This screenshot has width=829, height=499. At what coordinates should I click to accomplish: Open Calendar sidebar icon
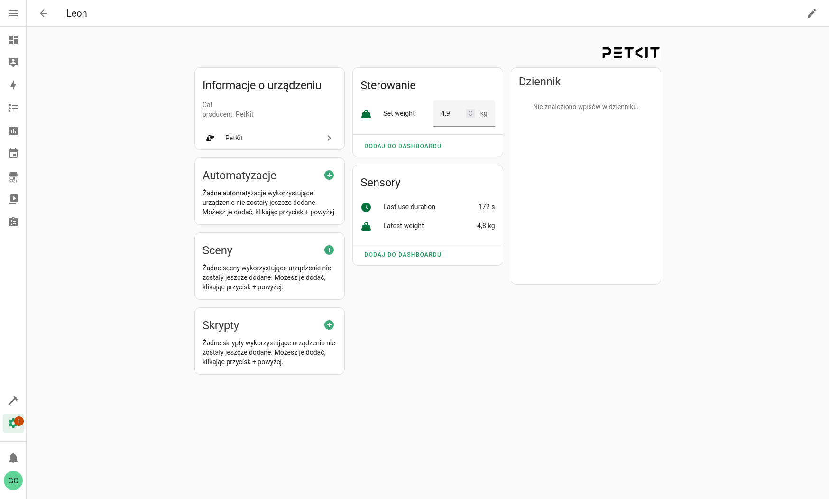tap(13, 154)
